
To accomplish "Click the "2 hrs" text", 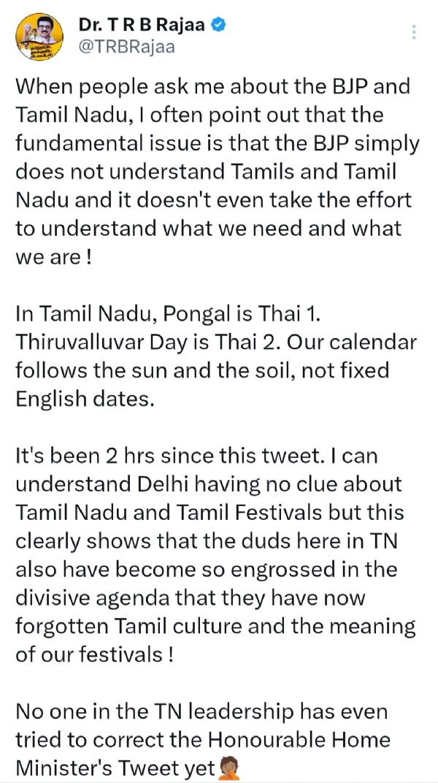I will tap(126, 455).
